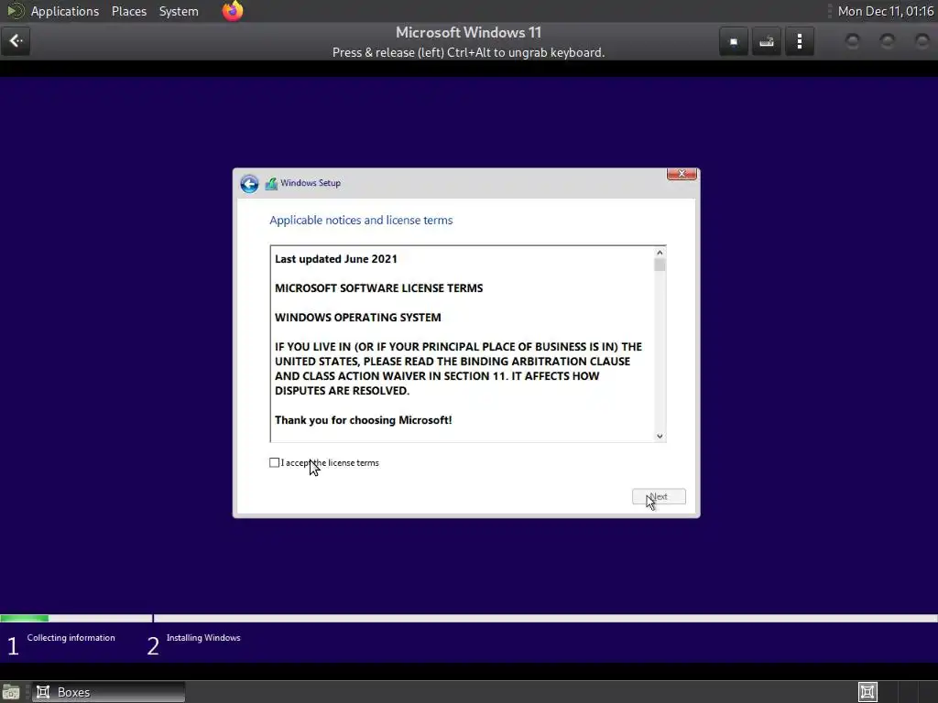
Task: Open the Places menu
Action: coord(129,11)
